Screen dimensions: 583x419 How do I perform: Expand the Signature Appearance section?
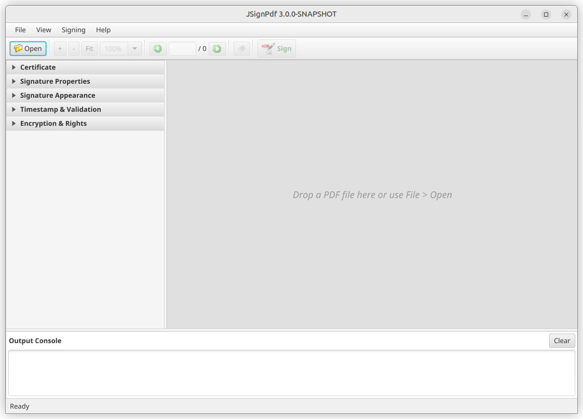pyautogui.click(x=57, y=95)
